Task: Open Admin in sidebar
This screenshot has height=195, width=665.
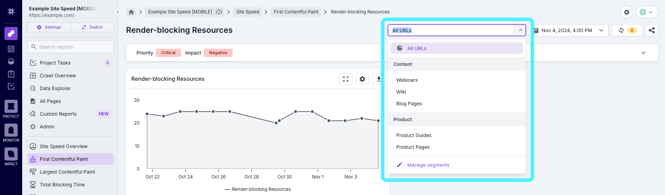Action: coord(71,127)
